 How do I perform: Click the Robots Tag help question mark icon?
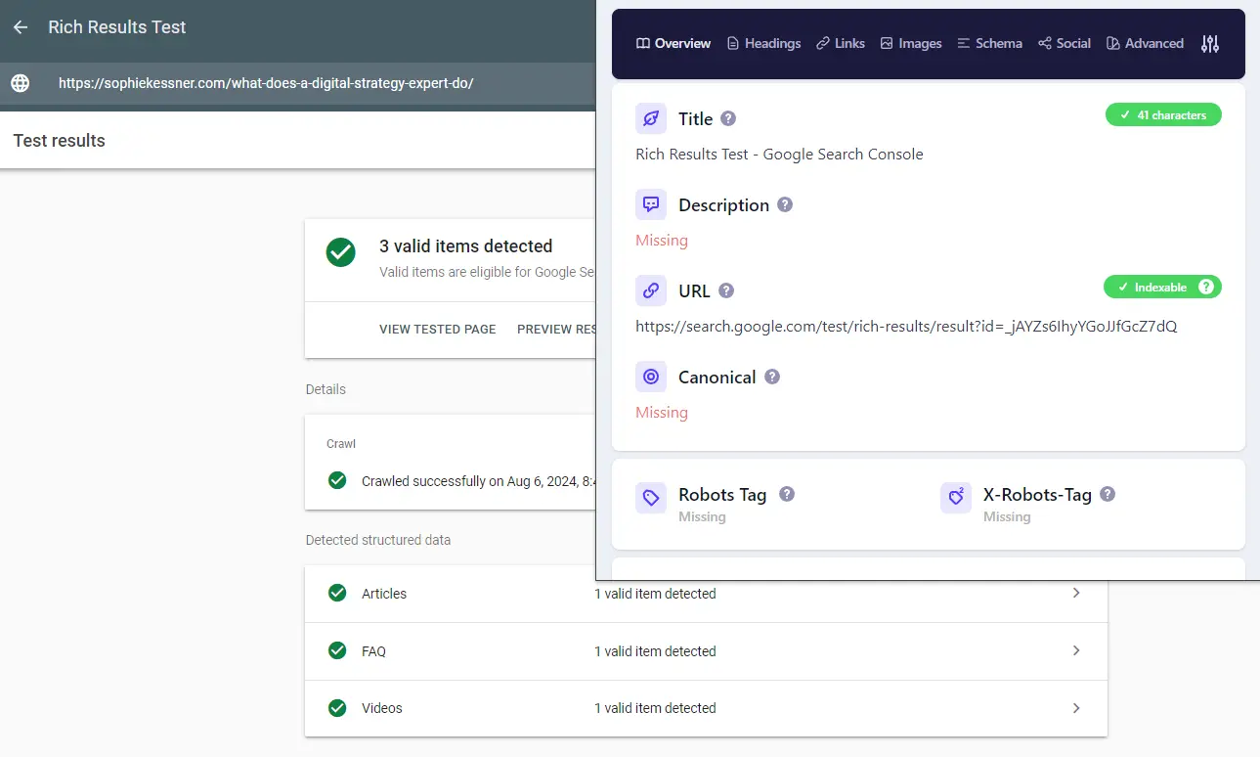787,494
